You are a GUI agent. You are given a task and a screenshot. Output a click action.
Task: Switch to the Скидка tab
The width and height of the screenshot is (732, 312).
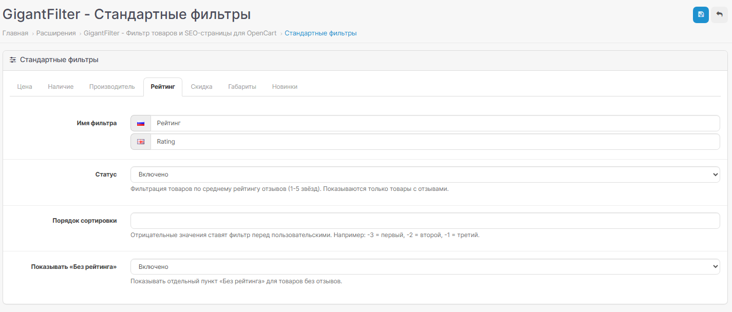[201, 87]
